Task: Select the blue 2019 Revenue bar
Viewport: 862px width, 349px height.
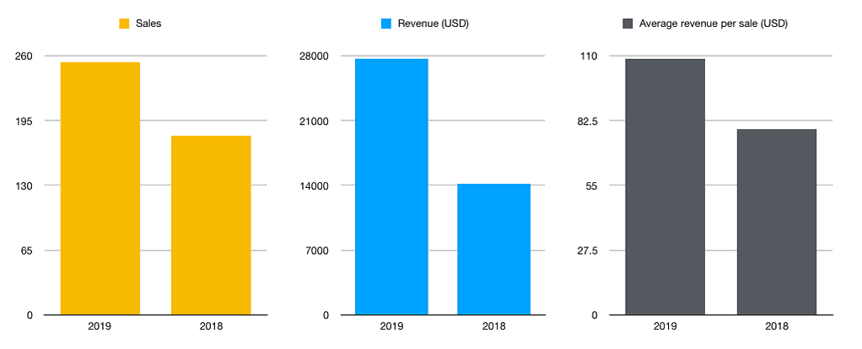Action: [x=391, y=186]
